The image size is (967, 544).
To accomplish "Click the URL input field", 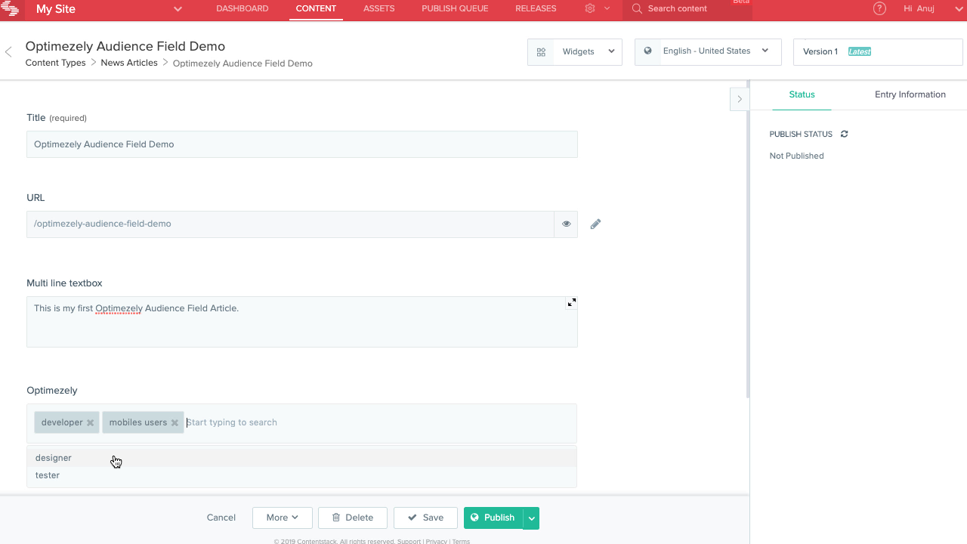I will [291, 224].
